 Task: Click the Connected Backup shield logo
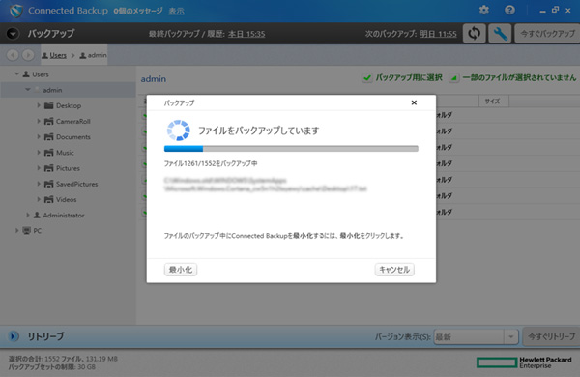coord(15,11)
